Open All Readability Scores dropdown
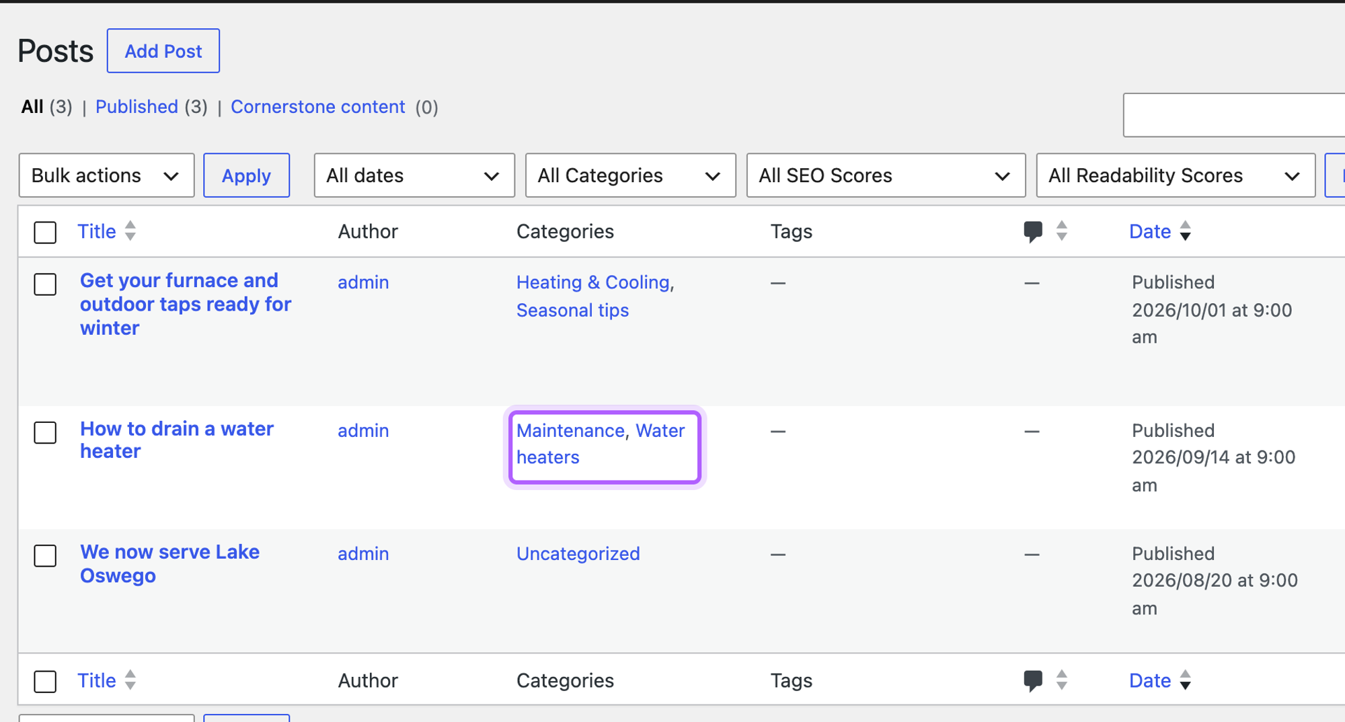The width and height of the screenshot is (1345, 722). click(x=1176, y=175)
